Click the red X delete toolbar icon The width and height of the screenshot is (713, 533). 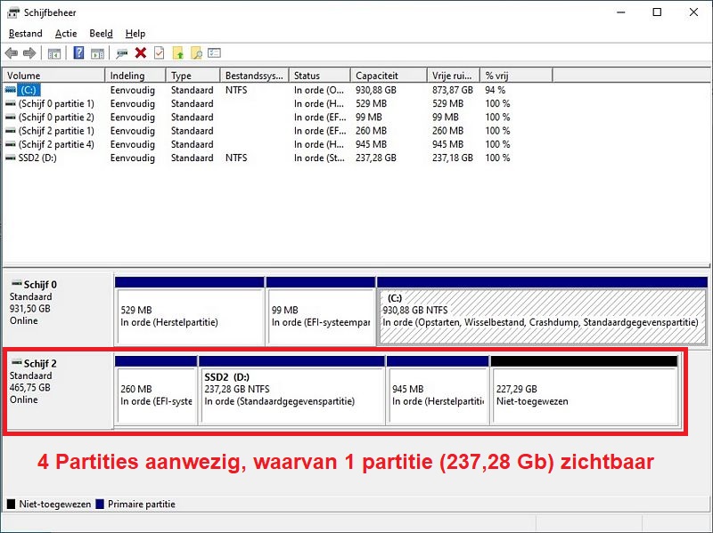(x=140, y=52)
